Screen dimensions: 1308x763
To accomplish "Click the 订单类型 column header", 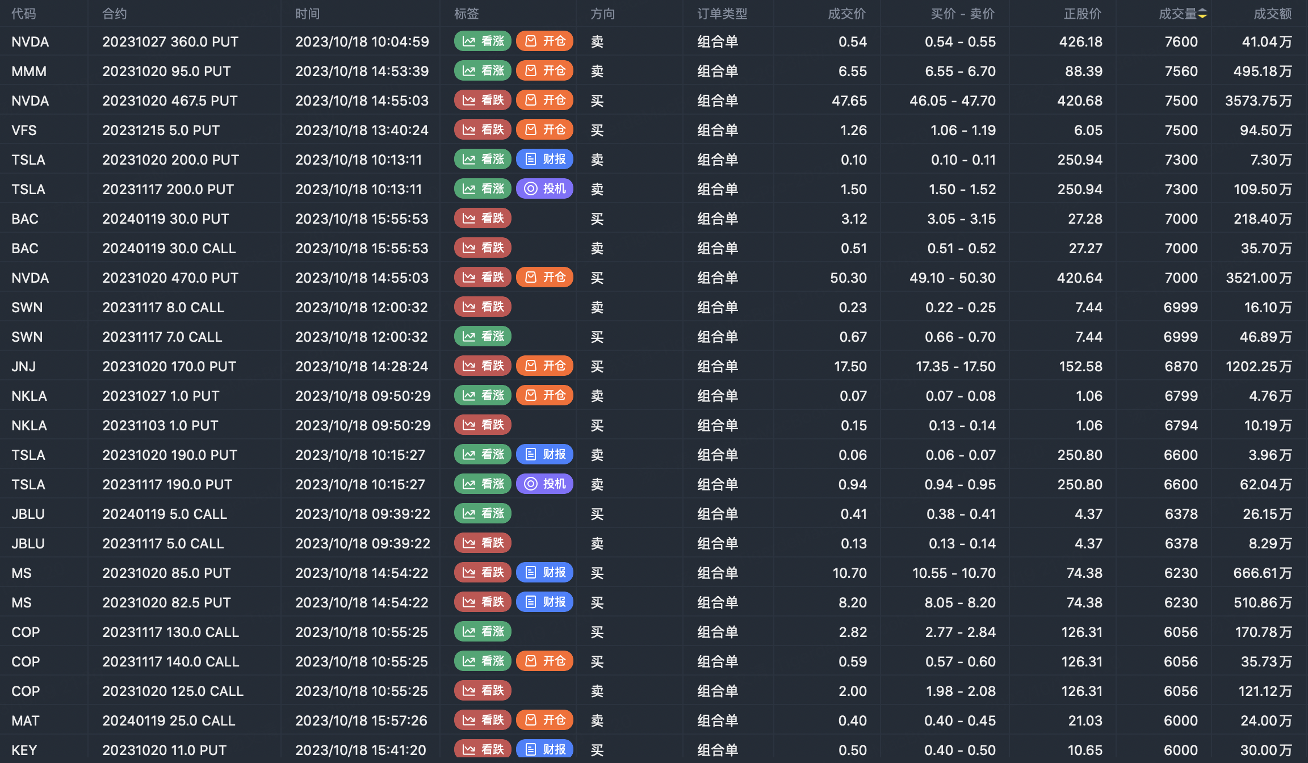I will (722, 14).
